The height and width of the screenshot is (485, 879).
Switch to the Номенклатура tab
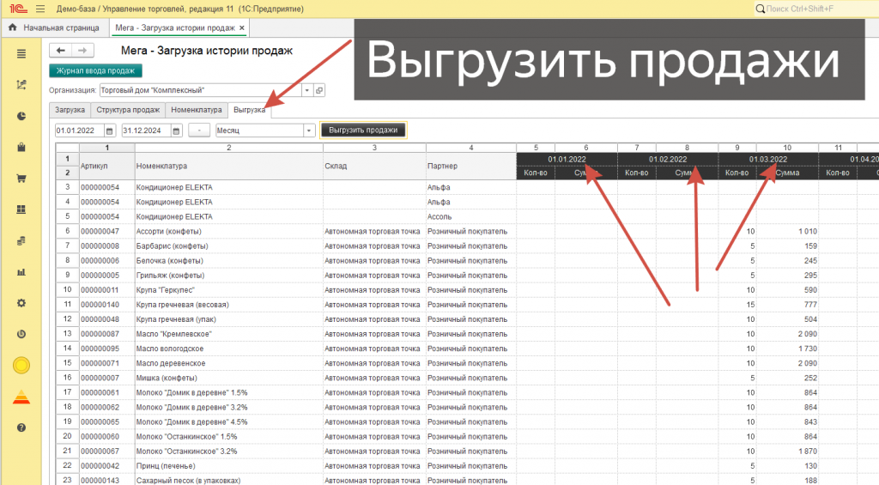click(x=197, y=110)
